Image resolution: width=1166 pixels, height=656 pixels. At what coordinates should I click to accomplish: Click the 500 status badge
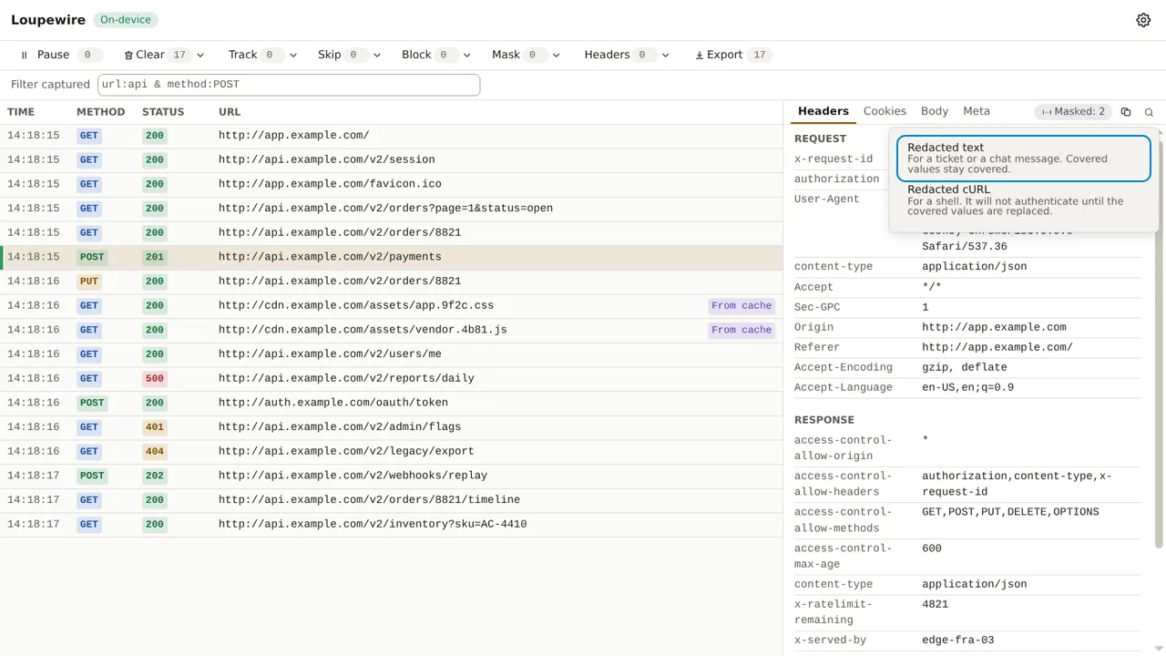click(155, 378)
